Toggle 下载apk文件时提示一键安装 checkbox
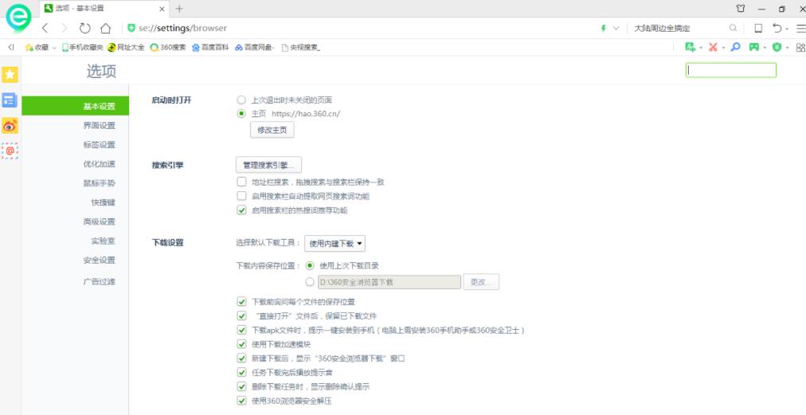 [241, 330]
